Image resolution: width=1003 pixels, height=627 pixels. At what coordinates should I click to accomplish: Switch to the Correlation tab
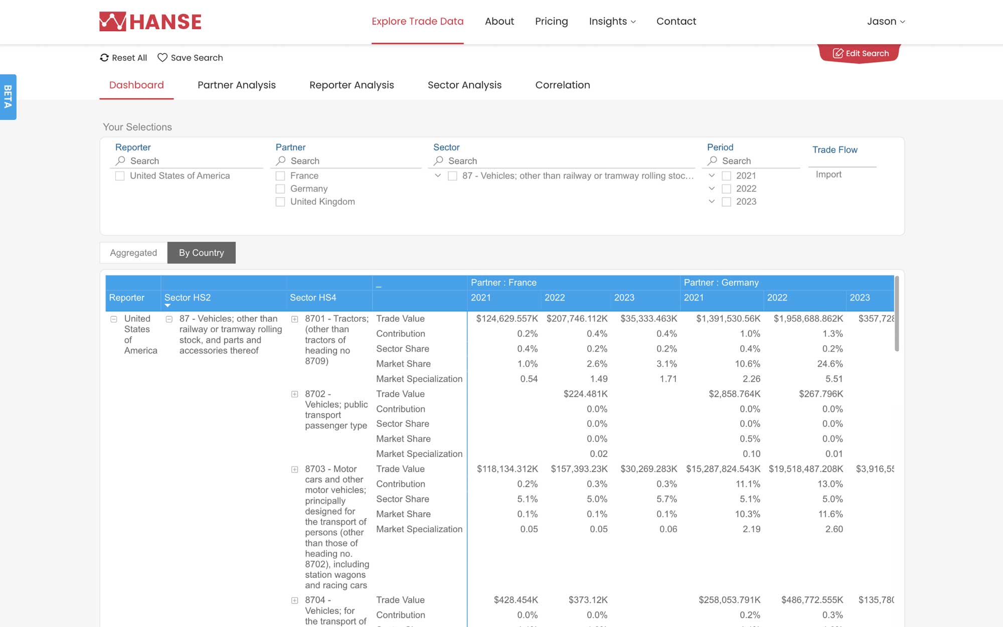pos(562,85)
